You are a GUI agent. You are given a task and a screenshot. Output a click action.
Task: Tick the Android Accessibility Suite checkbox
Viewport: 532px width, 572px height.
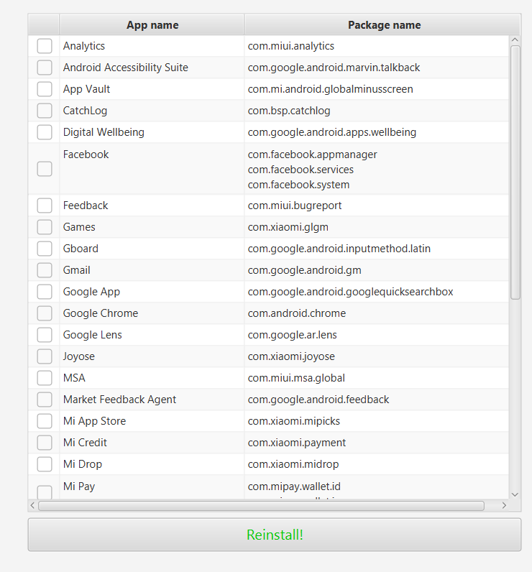click(45, 68)
